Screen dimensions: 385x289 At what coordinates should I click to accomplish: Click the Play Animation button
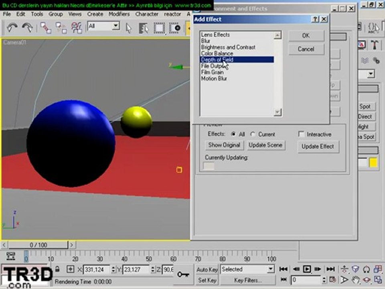click(307, 269)
